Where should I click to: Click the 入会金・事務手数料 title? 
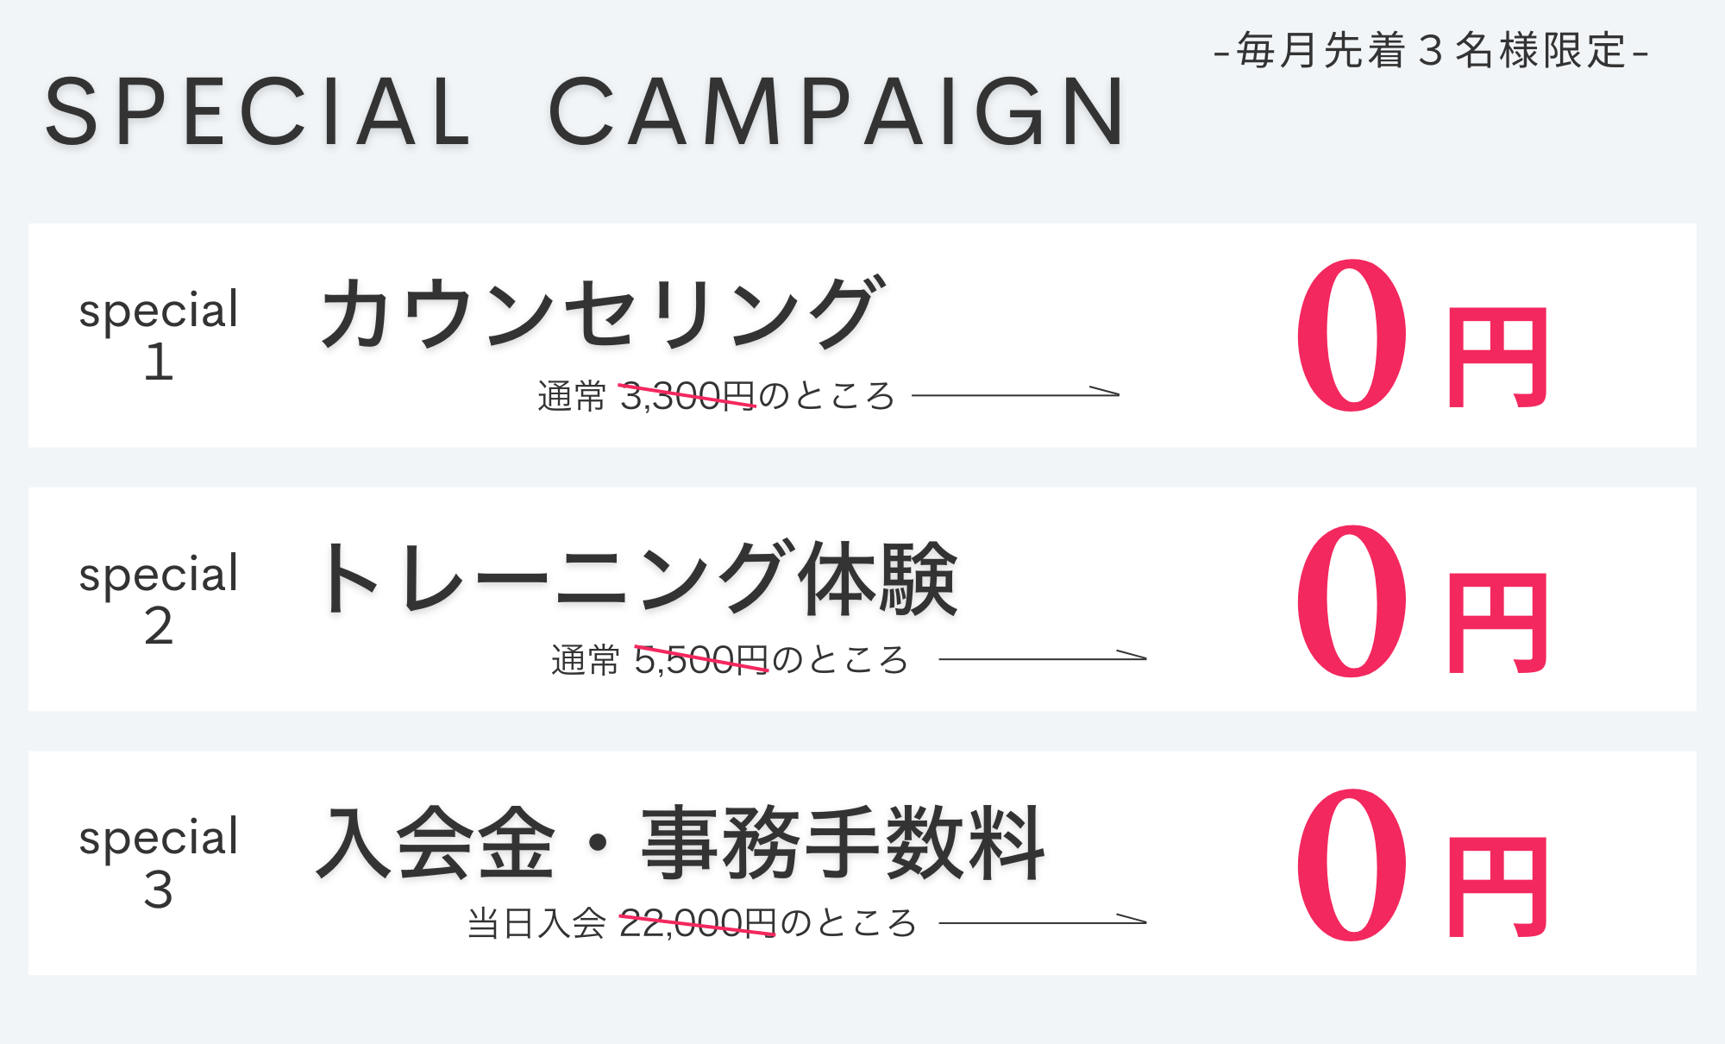point(681,842)
